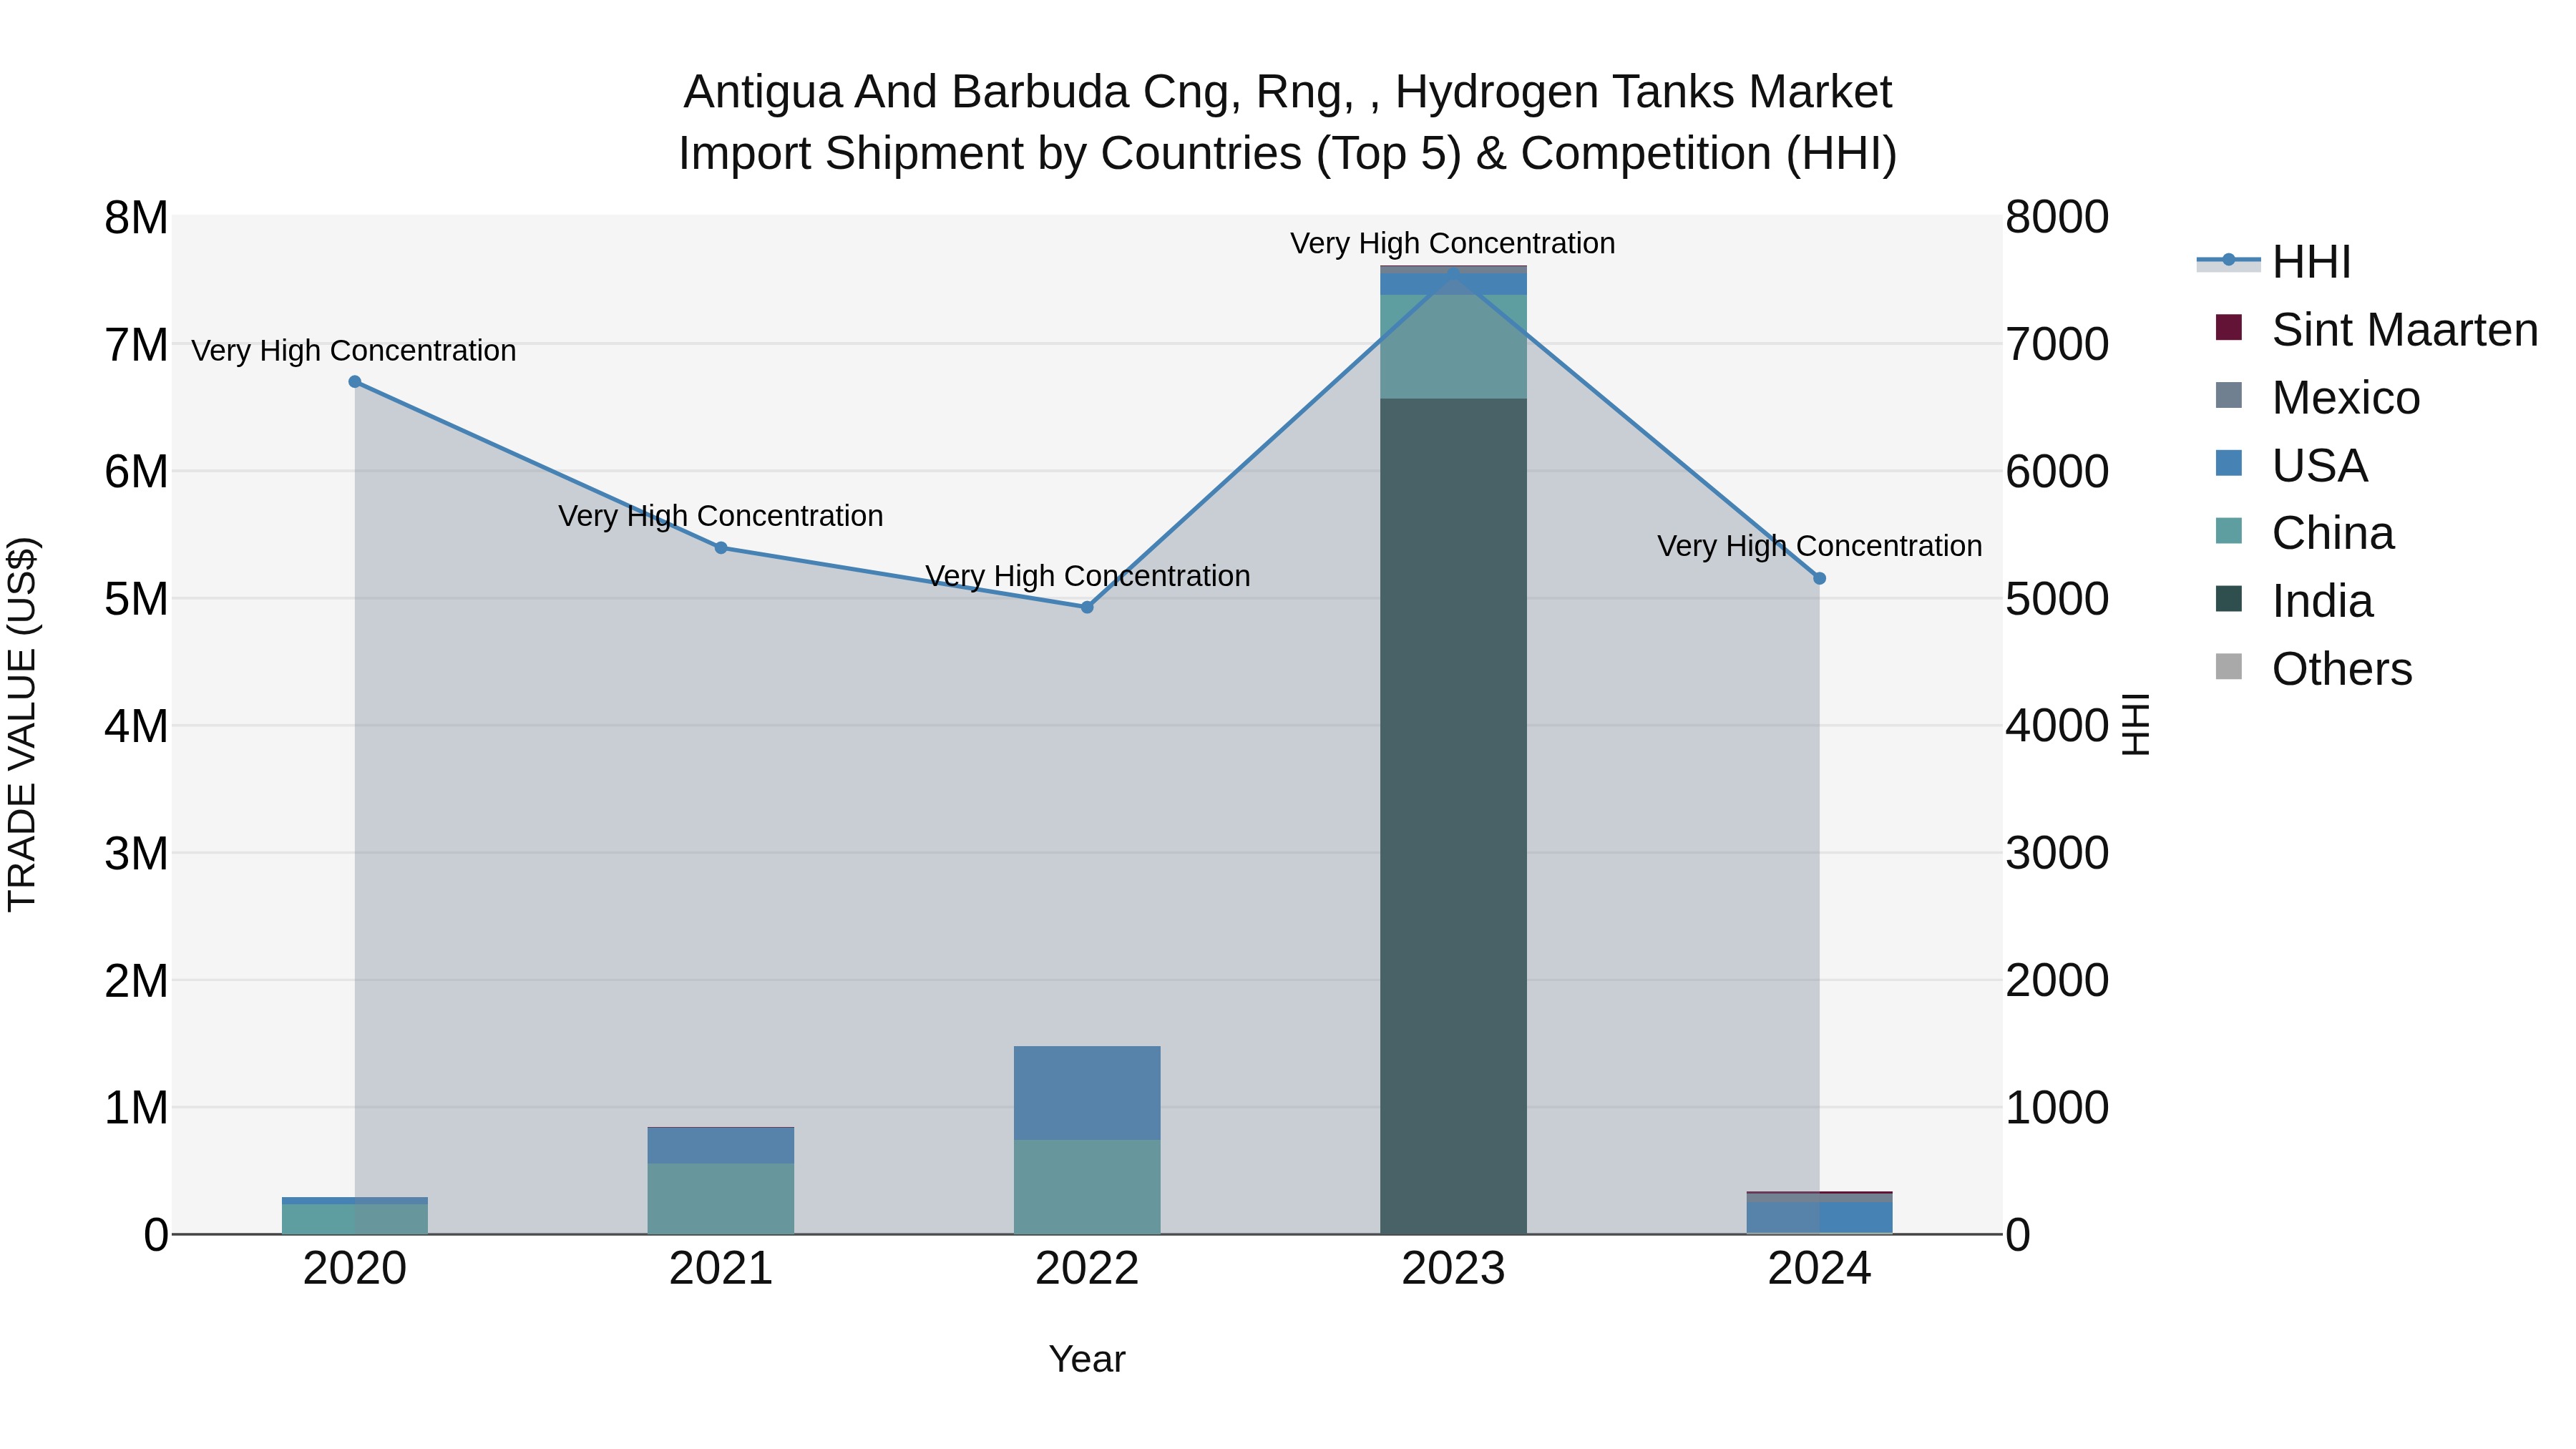Click the China bar segment for 2021
Screen dimensions: 2576x1449
pyautogui.click(x=721, y=1198)
